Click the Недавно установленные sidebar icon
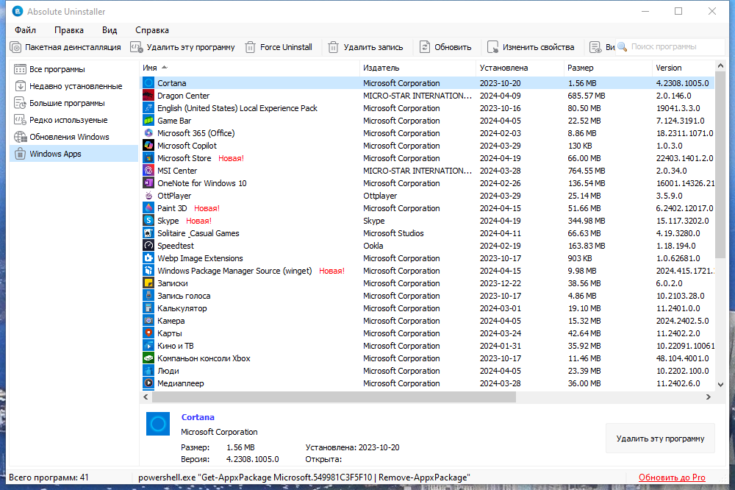 pos(20,86)
